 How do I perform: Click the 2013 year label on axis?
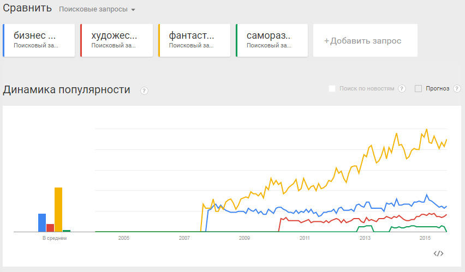[x=365, y=238]
